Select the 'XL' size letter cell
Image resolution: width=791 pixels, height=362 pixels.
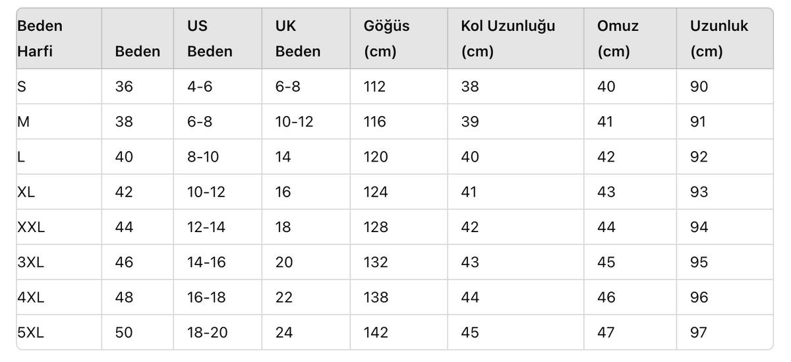(x=26, y=192)
